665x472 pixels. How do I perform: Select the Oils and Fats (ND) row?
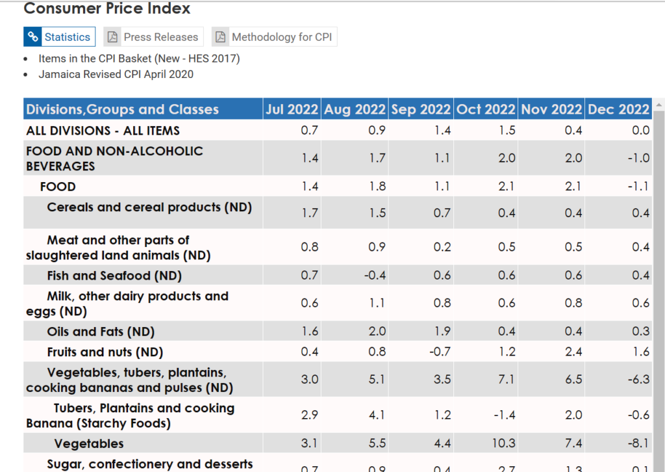coord(101,332)
